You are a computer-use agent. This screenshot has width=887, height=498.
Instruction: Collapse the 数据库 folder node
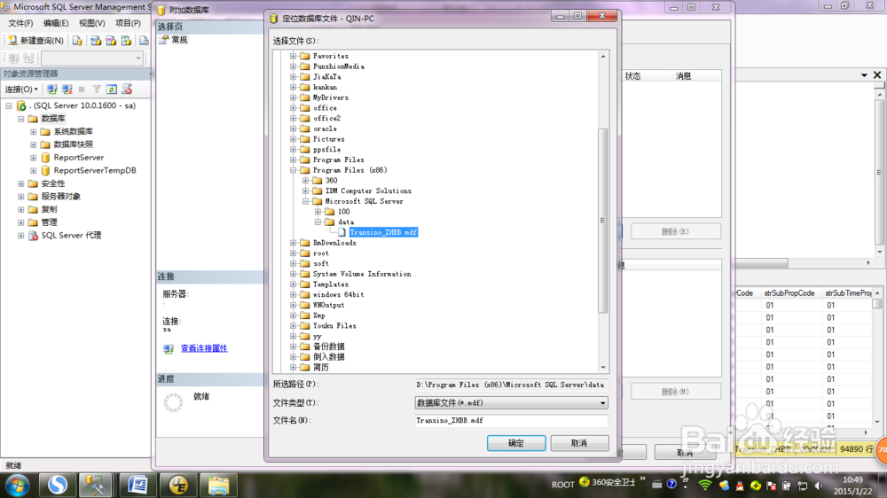pyautogui.click(x=21, y=119)
